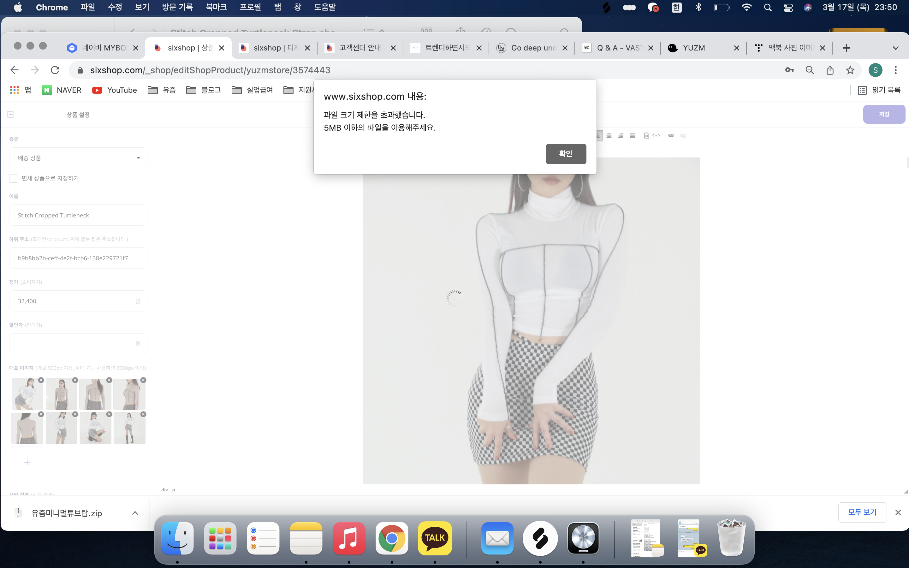Expand options for 유즘미니멀튜브탑.zip download
The height and width of the screenshot is (568, 909).
135,513
